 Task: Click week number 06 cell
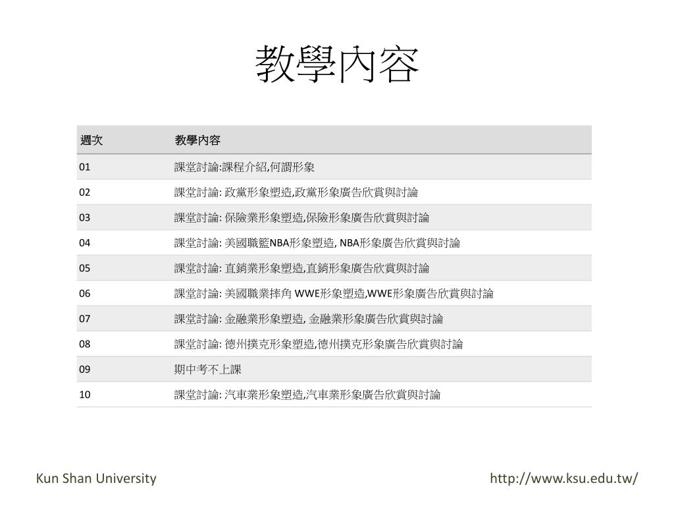[x=85, y=293]
